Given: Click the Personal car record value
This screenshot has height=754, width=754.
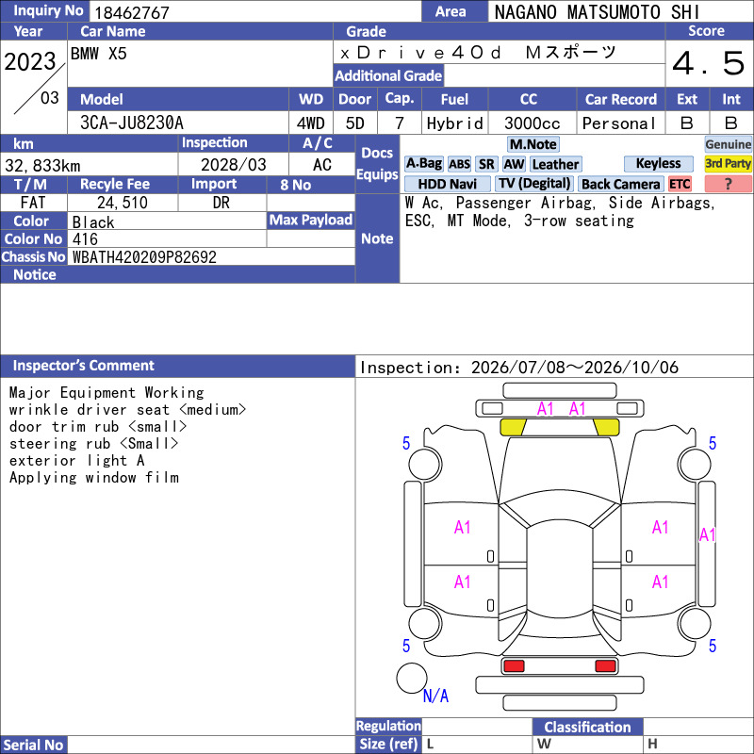Looking at the screenshot, I should click(619, 123).
